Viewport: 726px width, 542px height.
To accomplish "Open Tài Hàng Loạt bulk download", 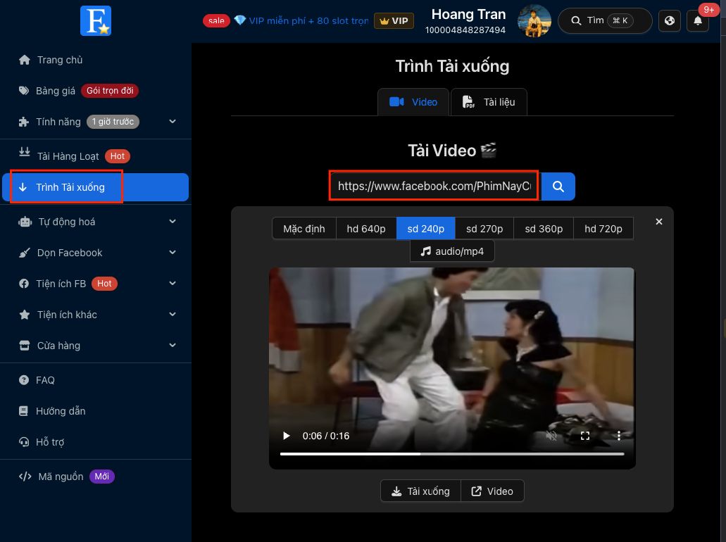I will pos(68,156).
